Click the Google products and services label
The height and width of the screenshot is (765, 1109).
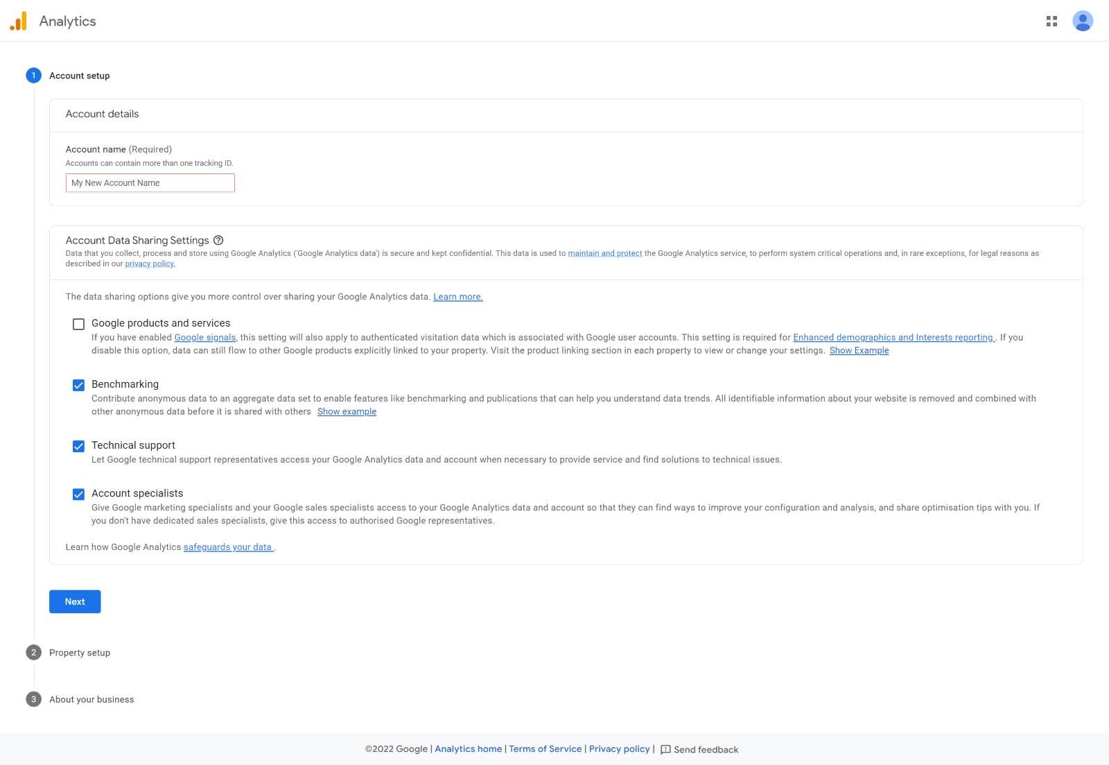[161, 323]
